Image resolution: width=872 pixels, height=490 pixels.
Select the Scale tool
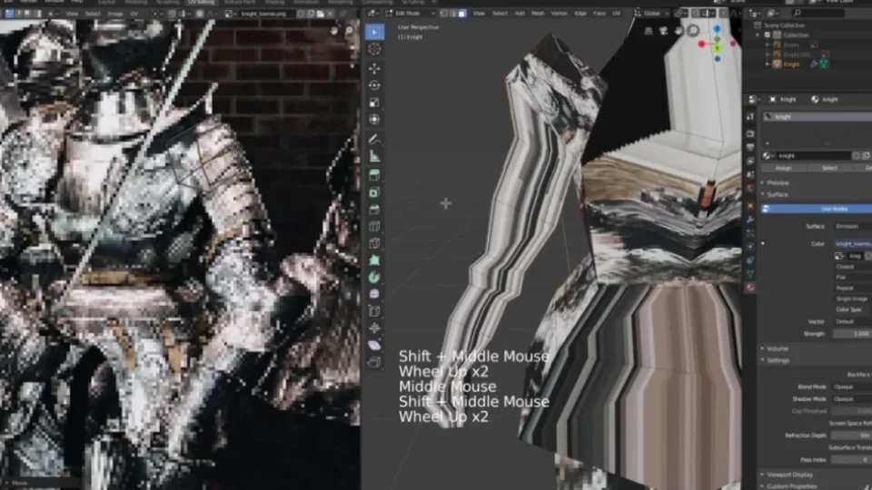point(374,103)
